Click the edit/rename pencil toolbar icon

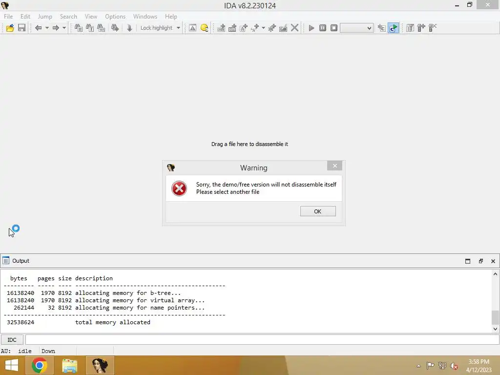283,28
